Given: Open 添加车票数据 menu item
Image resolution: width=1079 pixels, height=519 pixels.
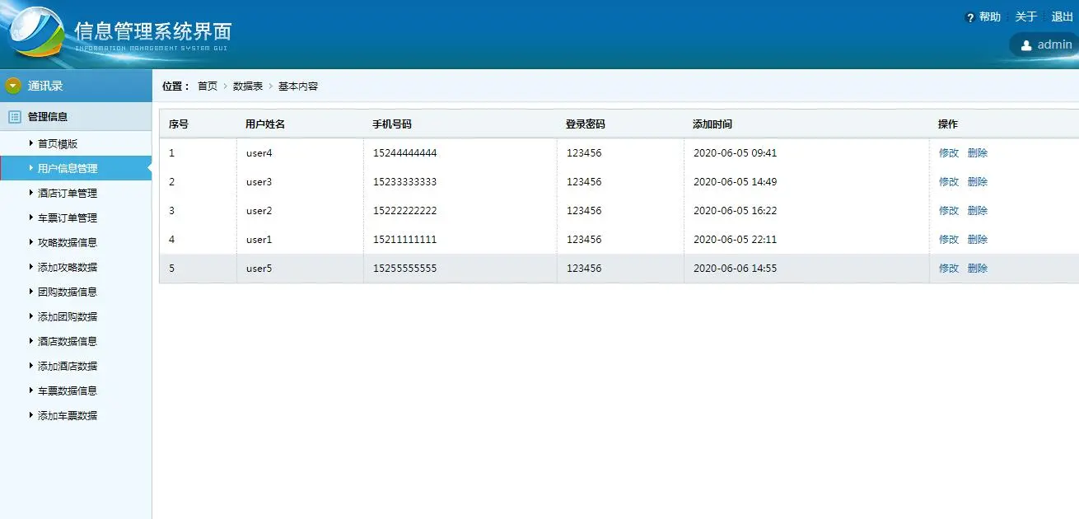Looking at the screenshot, I should point(68,415).
